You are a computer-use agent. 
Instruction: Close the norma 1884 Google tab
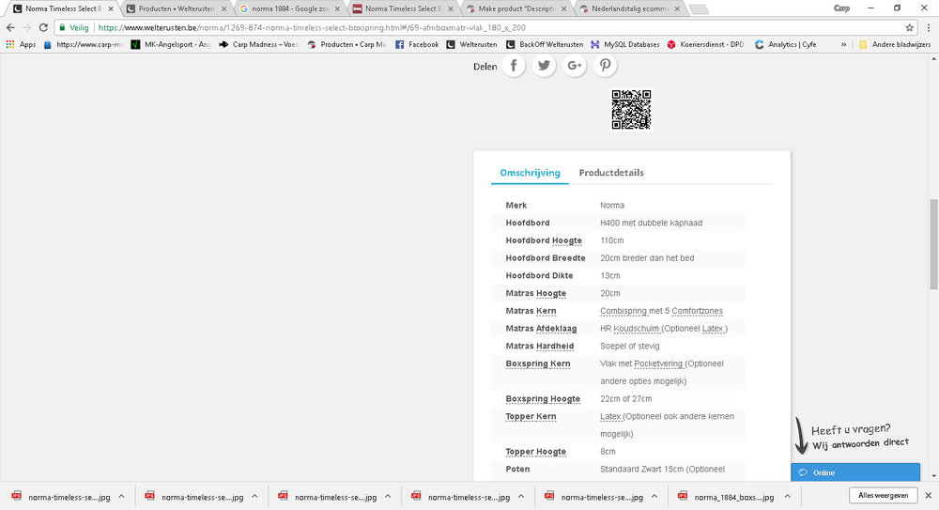(x=337, y=9)
